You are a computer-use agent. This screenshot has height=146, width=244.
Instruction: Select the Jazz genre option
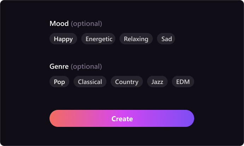click(x=157, y=82)
